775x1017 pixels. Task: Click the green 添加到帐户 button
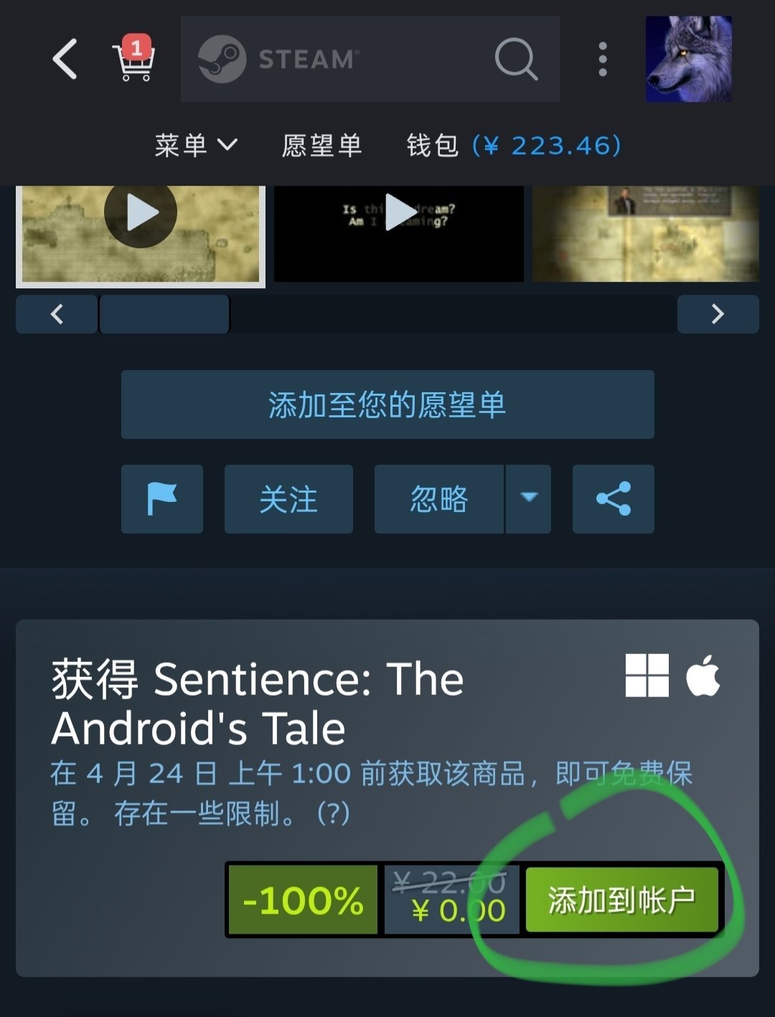pyautogui.click(x=621, y=900)
